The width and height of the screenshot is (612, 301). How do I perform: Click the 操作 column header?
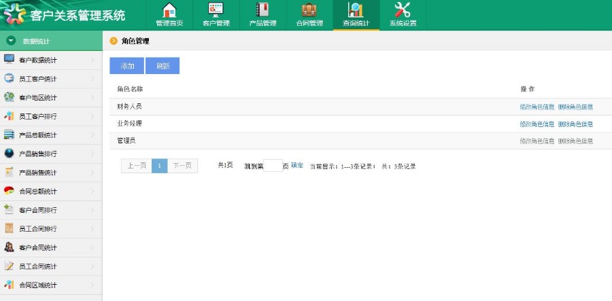[x=528, y=89]
